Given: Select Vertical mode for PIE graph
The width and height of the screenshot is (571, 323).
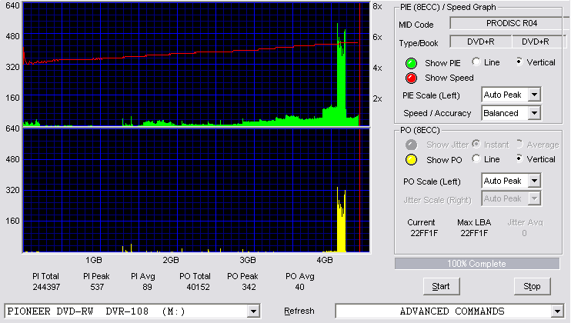Looking at the screenshot, I should (x=519, y=62).
